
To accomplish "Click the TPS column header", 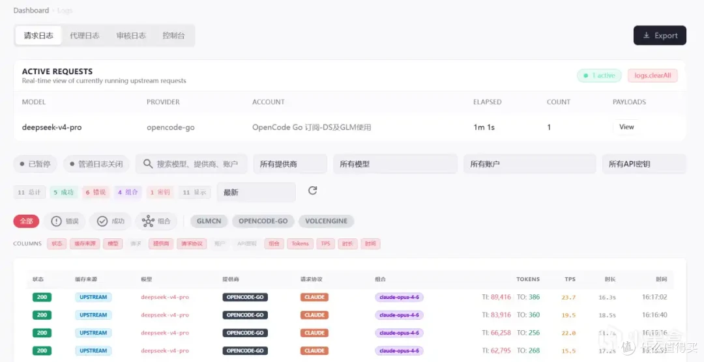I will point(570,279).
